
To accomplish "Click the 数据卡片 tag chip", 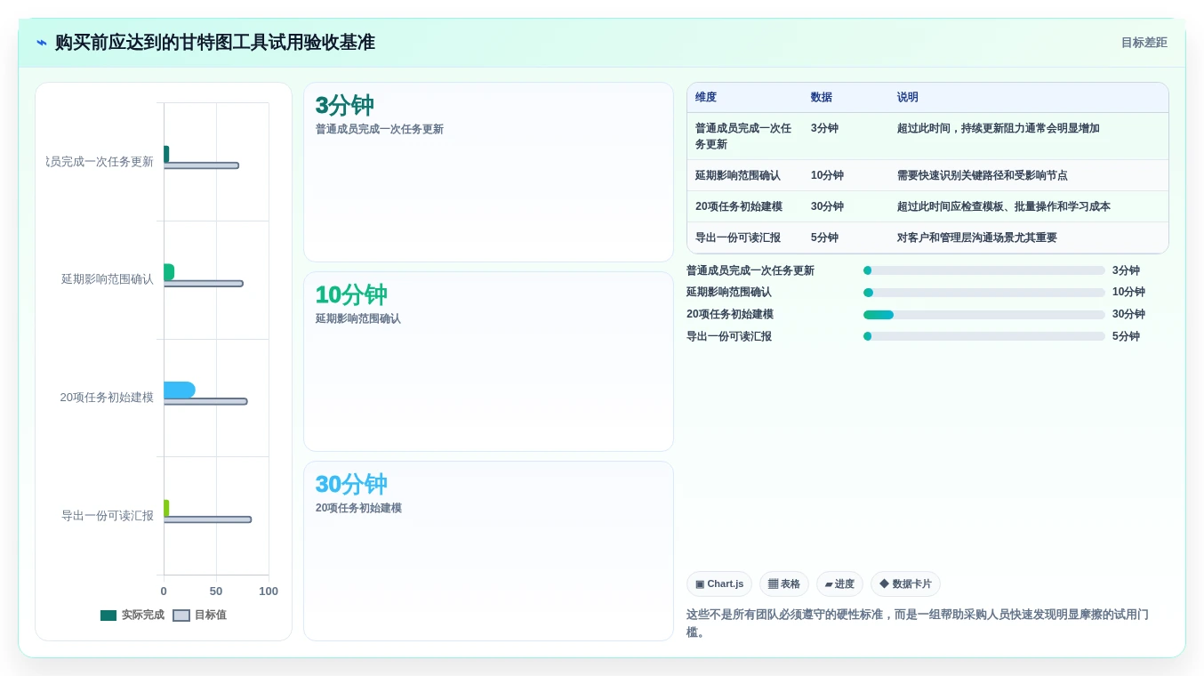I will [905, 584].
